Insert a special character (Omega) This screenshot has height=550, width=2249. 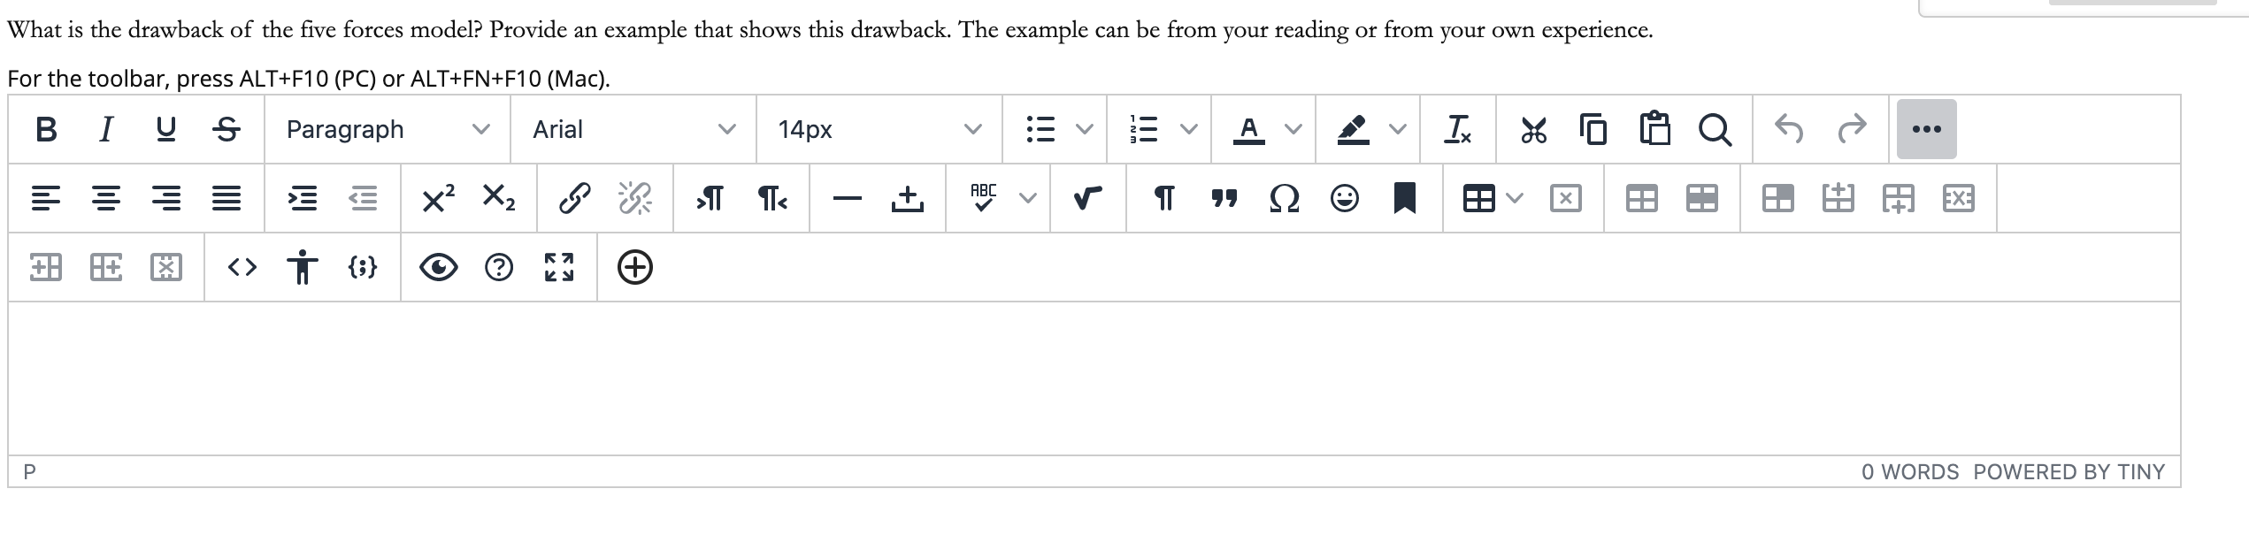[x=1285, y=198]
